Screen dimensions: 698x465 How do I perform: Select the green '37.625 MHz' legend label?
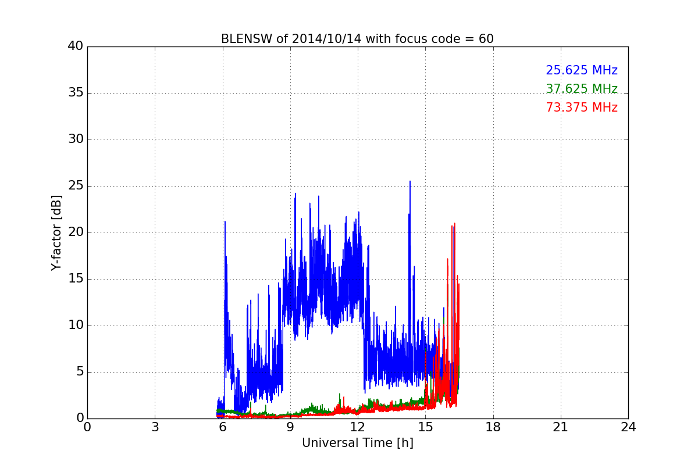(x=582, y=89)
